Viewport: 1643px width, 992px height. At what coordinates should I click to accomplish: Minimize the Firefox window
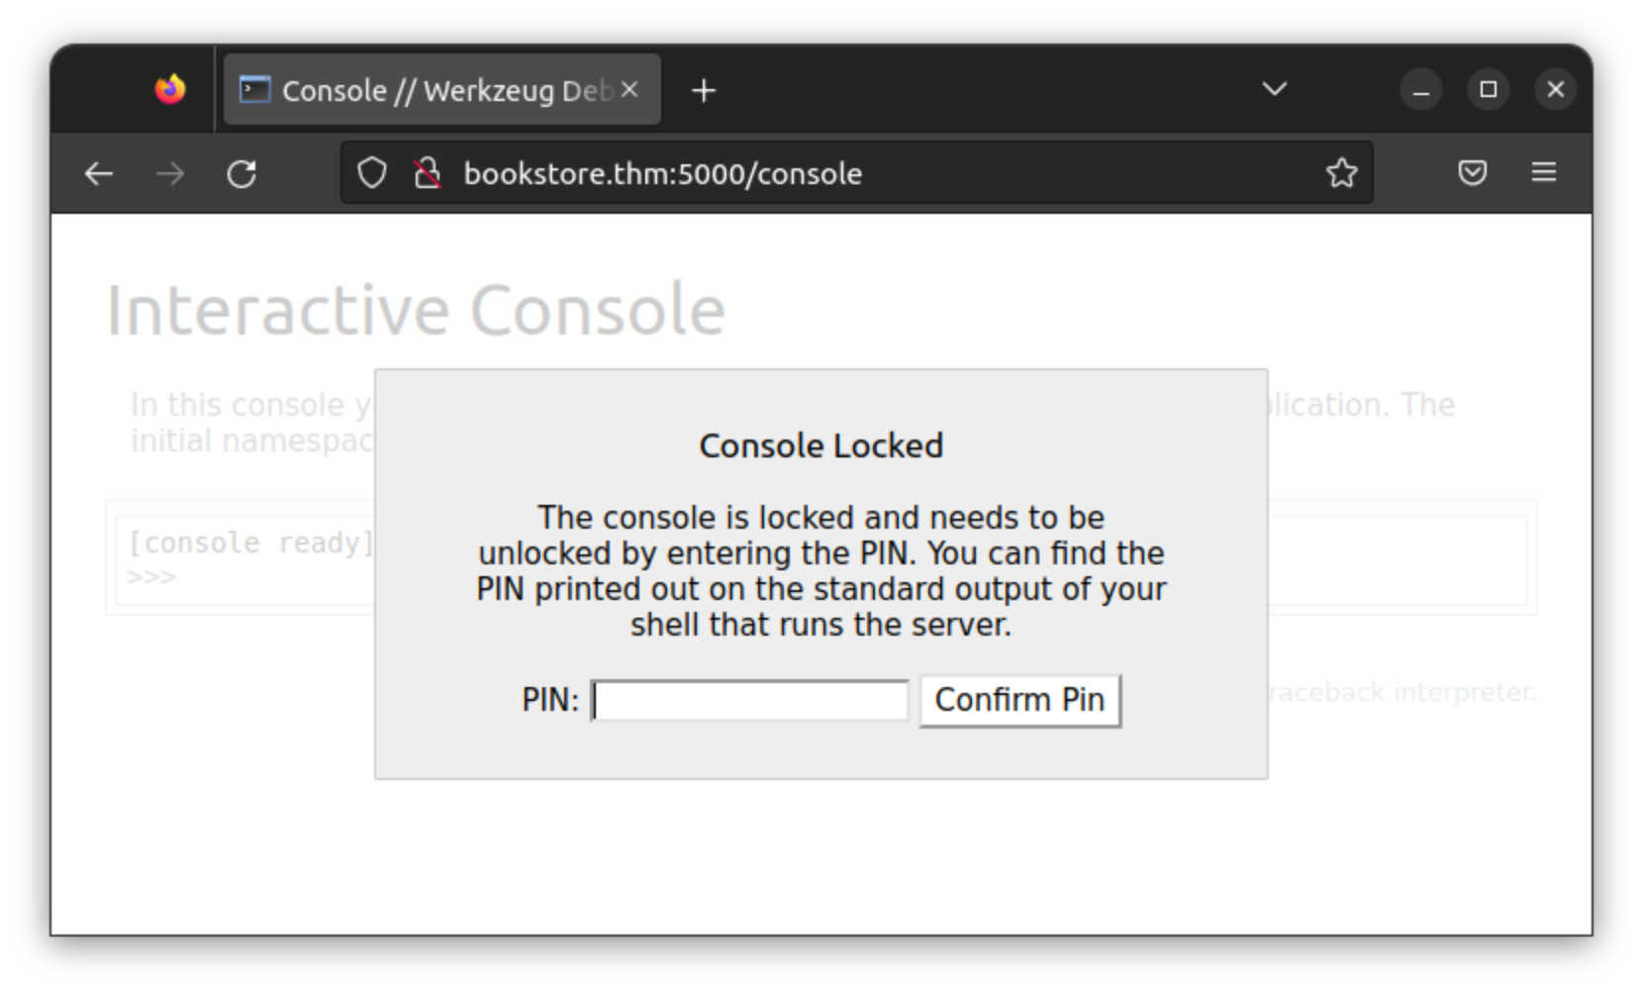[1421, 91]
